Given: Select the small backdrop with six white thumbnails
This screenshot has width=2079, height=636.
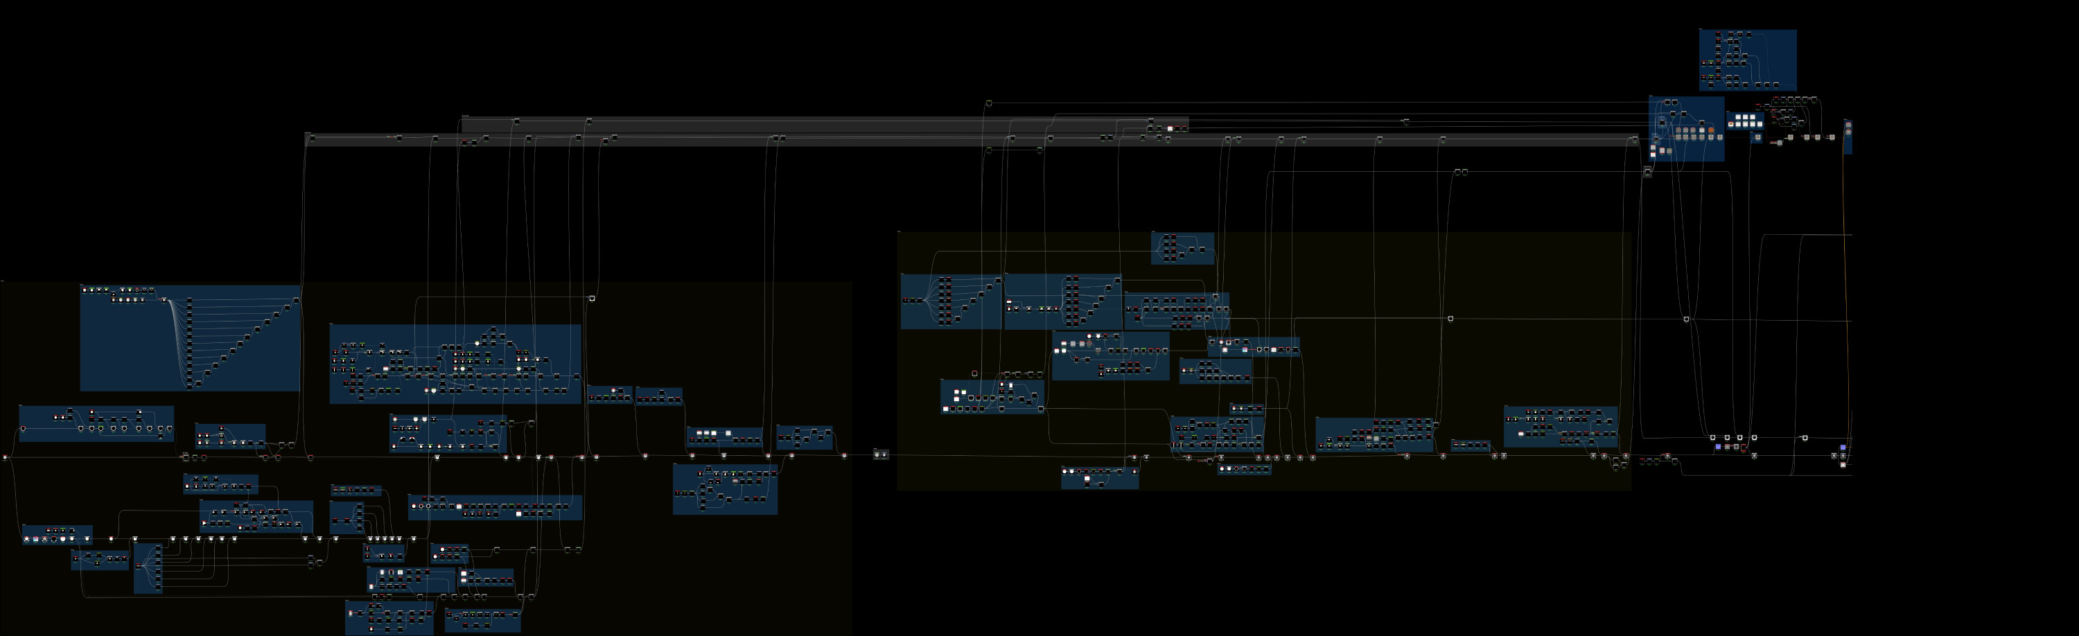Looking at the screenshot, I should pos(1746,121).
